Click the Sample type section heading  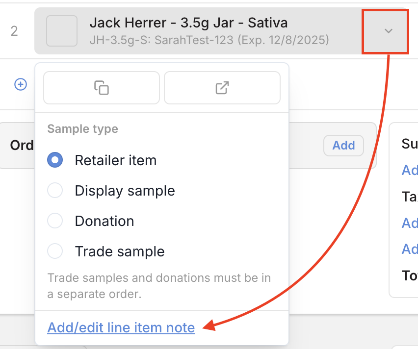(x=82, y=129)
